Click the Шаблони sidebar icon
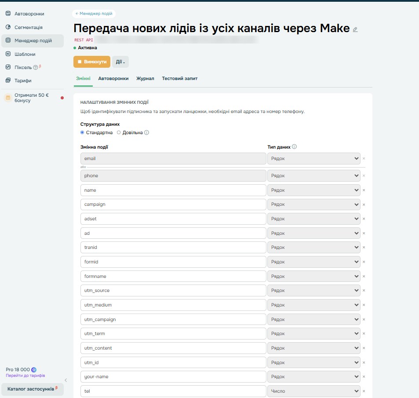Viewport: 419px width, 398px height. tap(8, 54)
